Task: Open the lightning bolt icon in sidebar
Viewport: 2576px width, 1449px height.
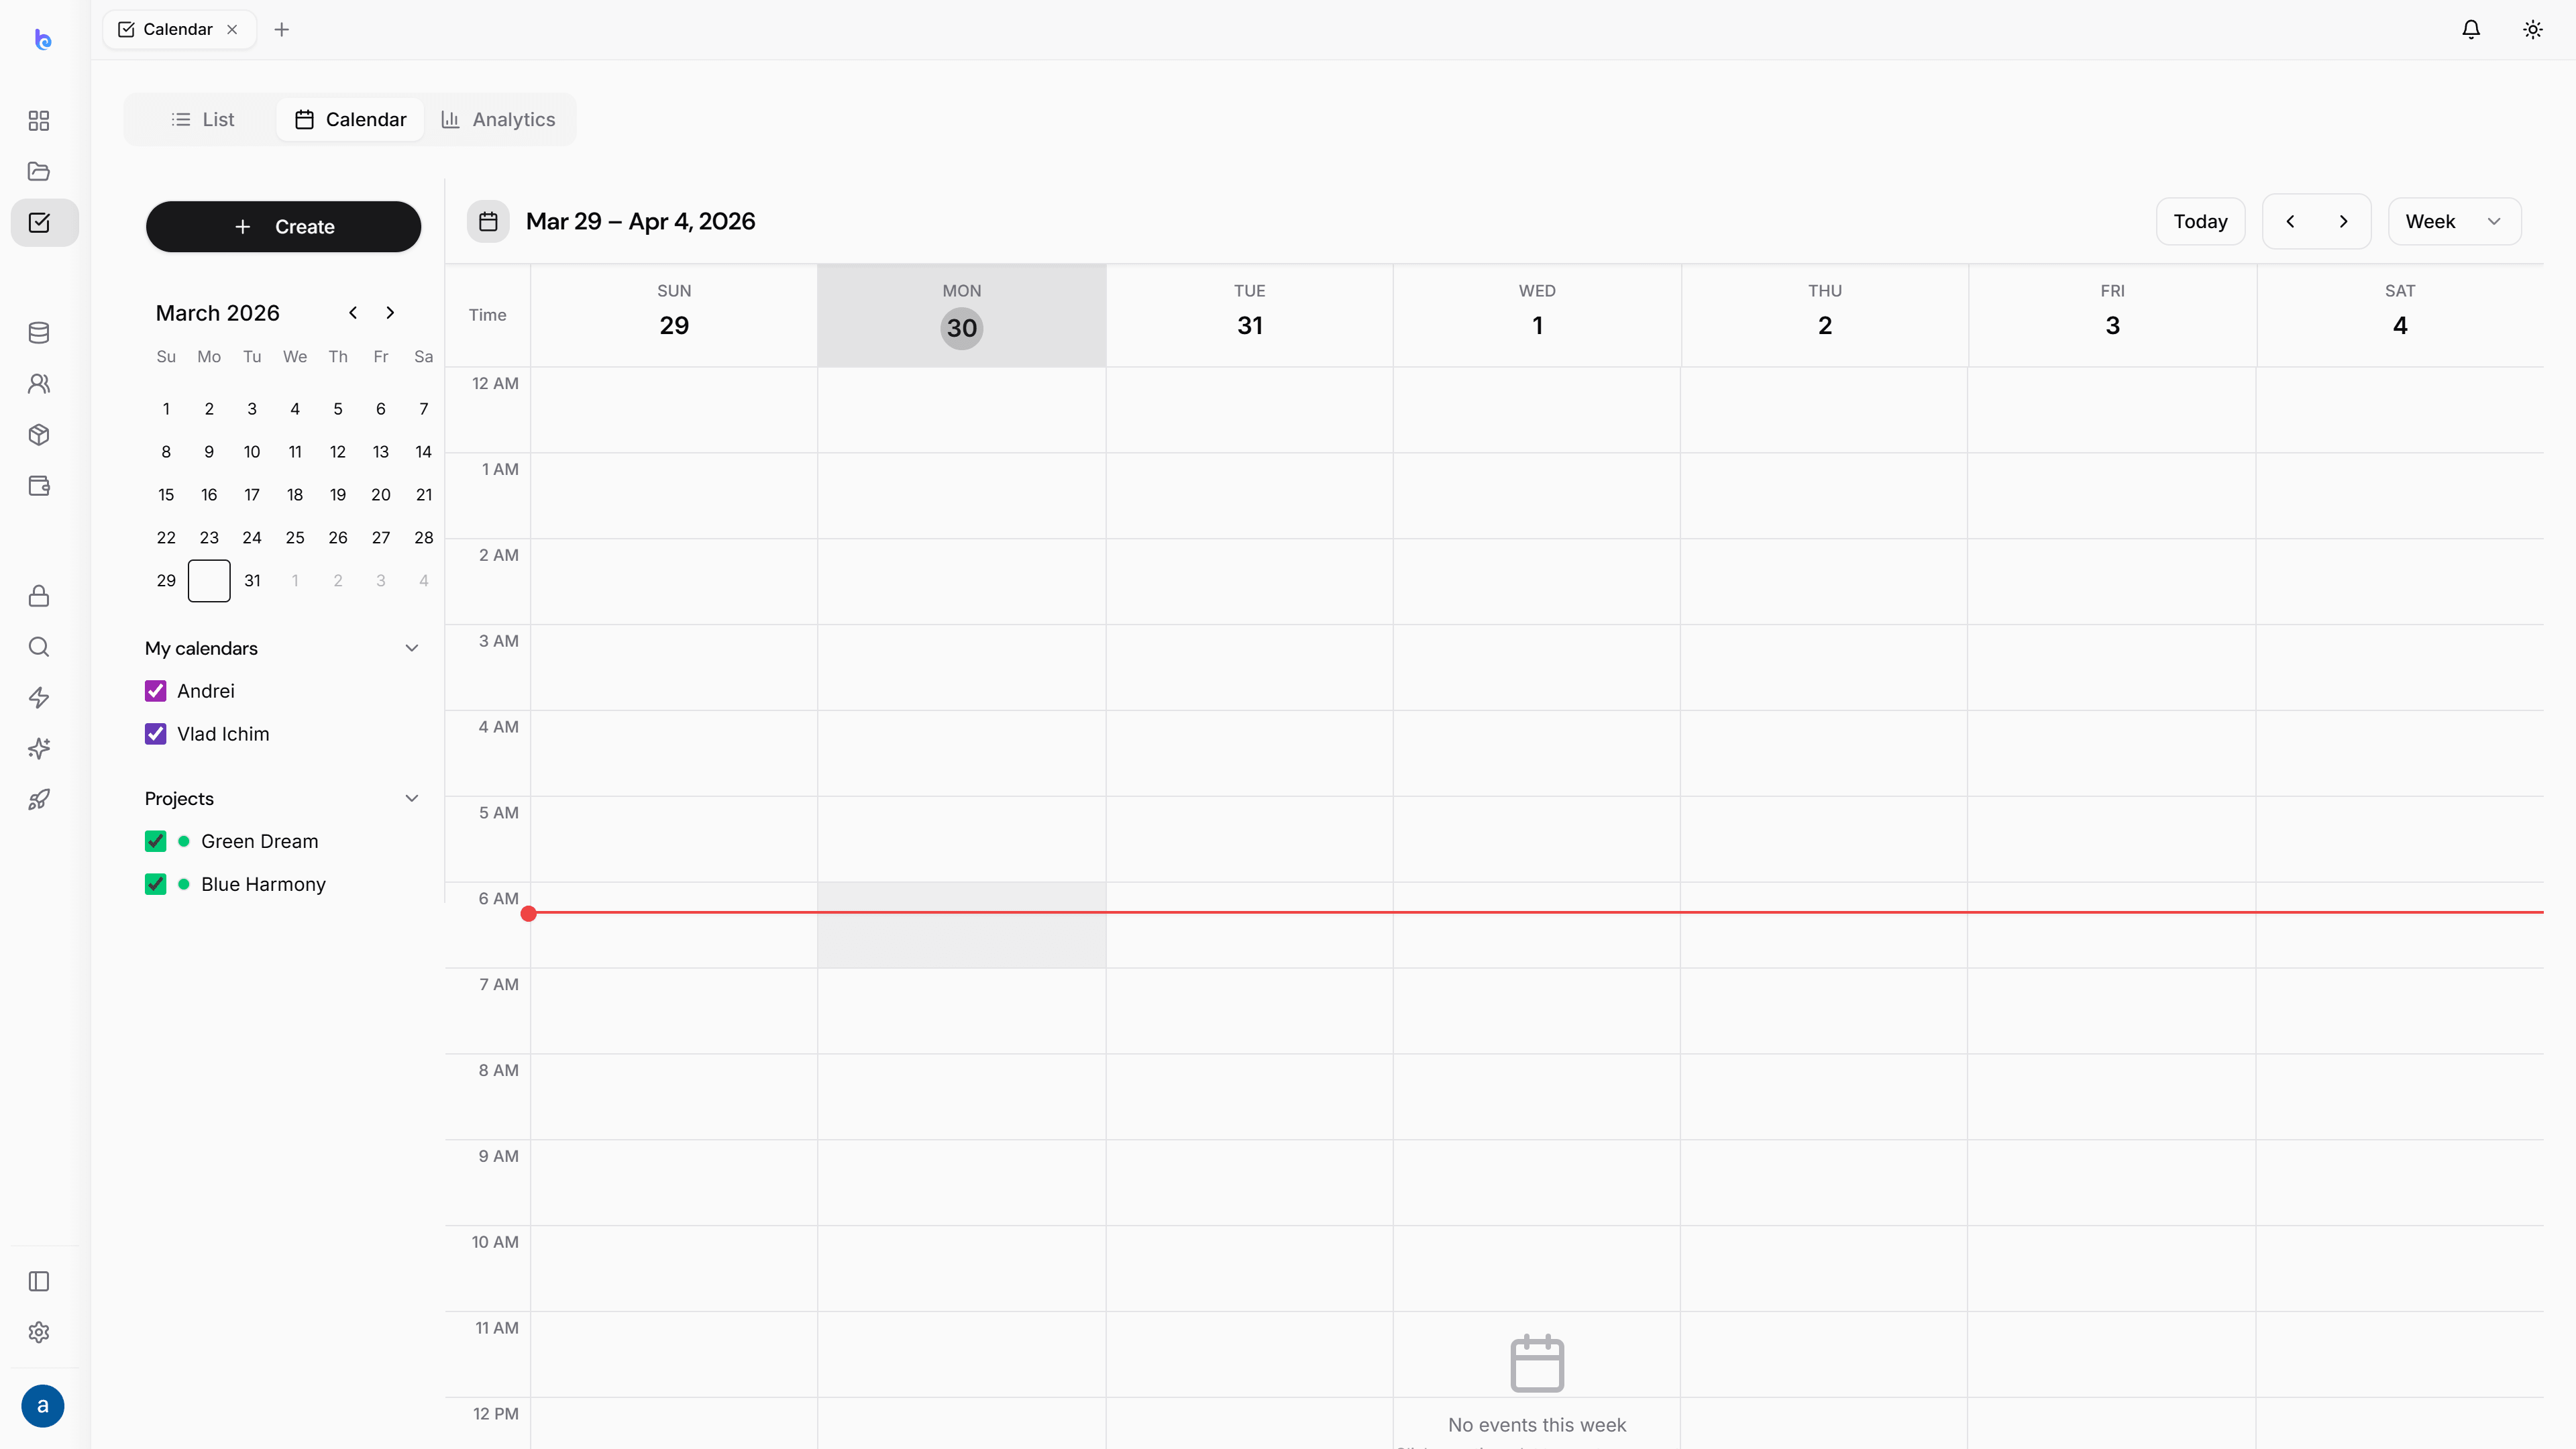Action: pos(39,698)
